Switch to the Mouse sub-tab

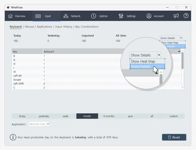pyautogui.click(x=29, y=27)
